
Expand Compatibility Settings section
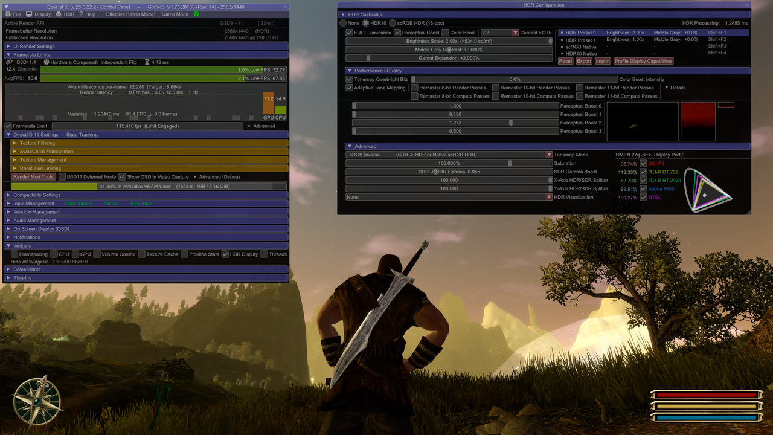point(146,195)
